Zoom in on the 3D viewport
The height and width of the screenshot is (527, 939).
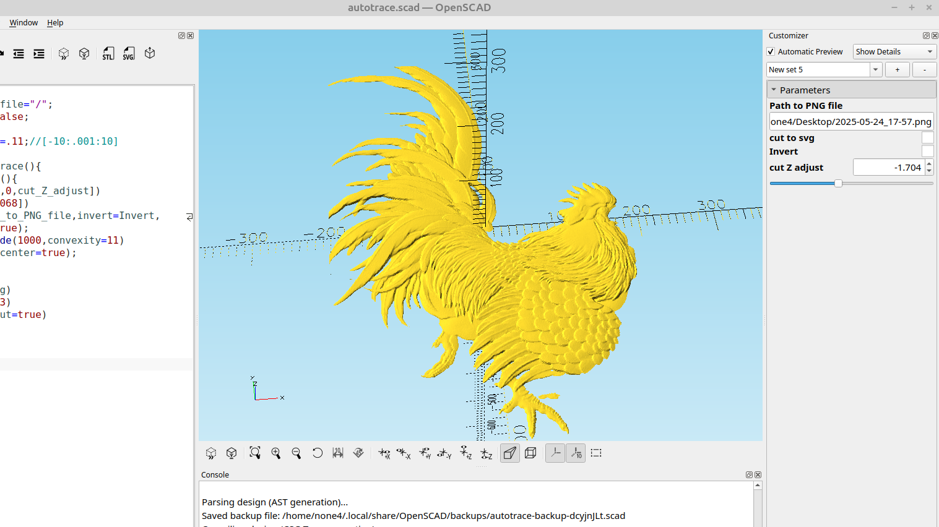coord(276,453)
